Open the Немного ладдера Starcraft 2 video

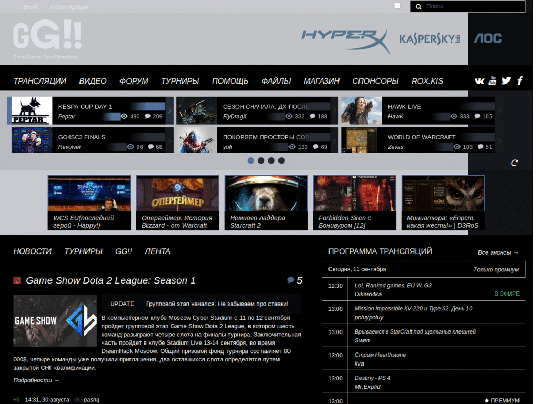266,203
